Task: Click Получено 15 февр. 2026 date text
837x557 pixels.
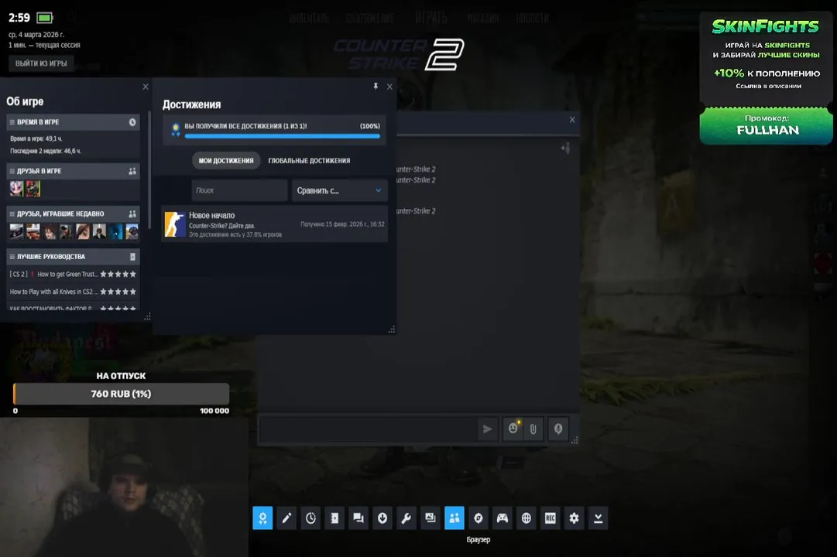Action: [342, 224]
